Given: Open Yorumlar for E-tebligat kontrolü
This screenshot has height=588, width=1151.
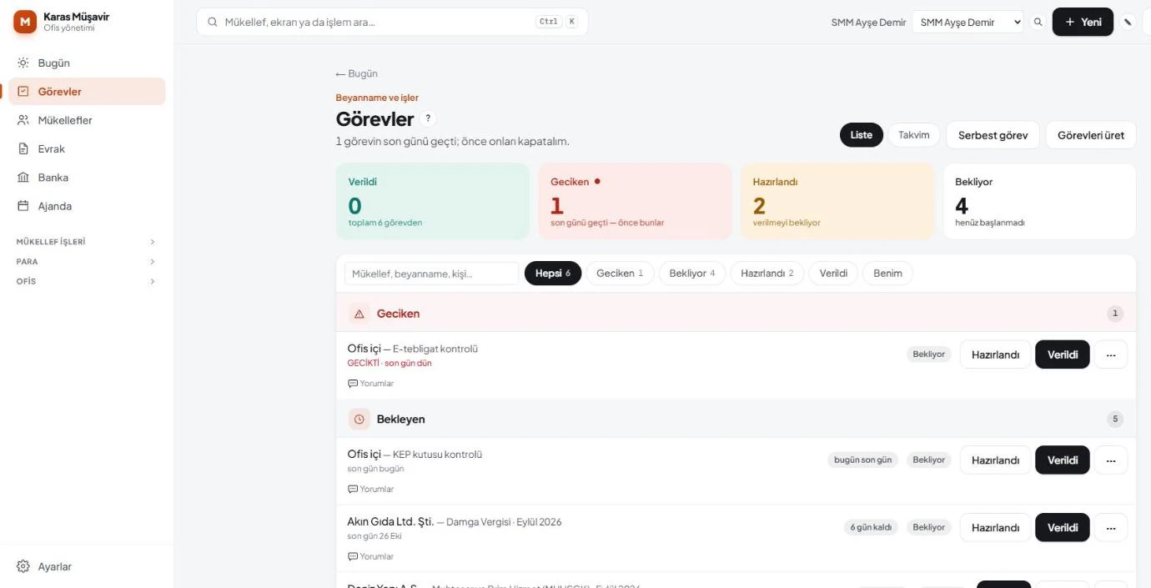Looking at the screenshot, I should [x=371, y=384].
